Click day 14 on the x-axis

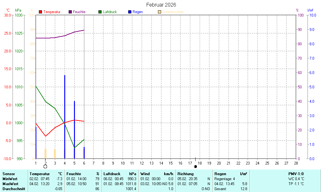161,163
